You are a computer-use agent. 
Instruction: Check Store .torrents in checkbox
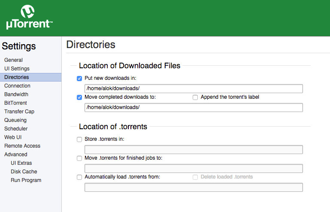[79, 139]
